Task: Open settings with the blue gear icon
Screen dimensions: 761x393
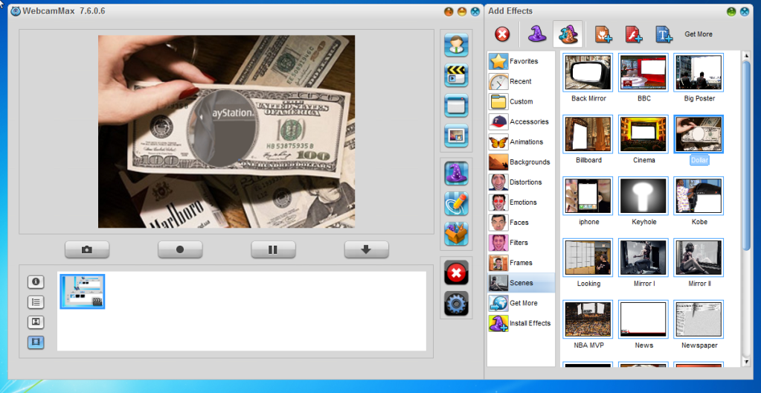Action: (456, 303)
